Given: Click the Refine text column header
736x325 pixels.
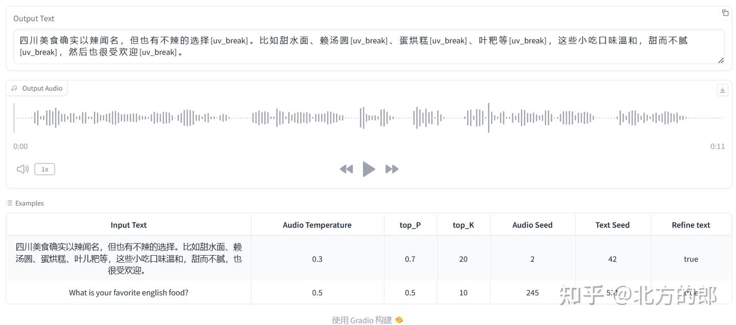Looking at the screenshot, I should click(691, 224).
